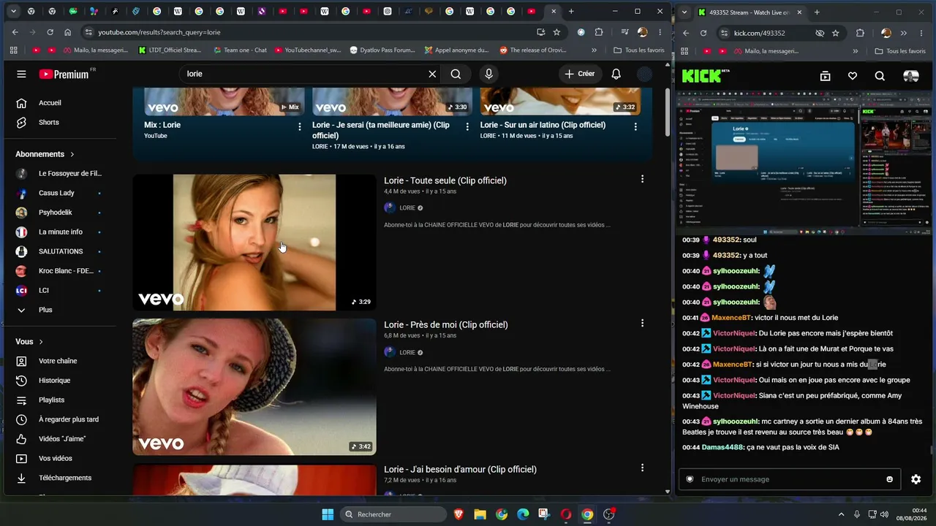
Task: Clear the YouTube search box text
Action: click(432, 74)
